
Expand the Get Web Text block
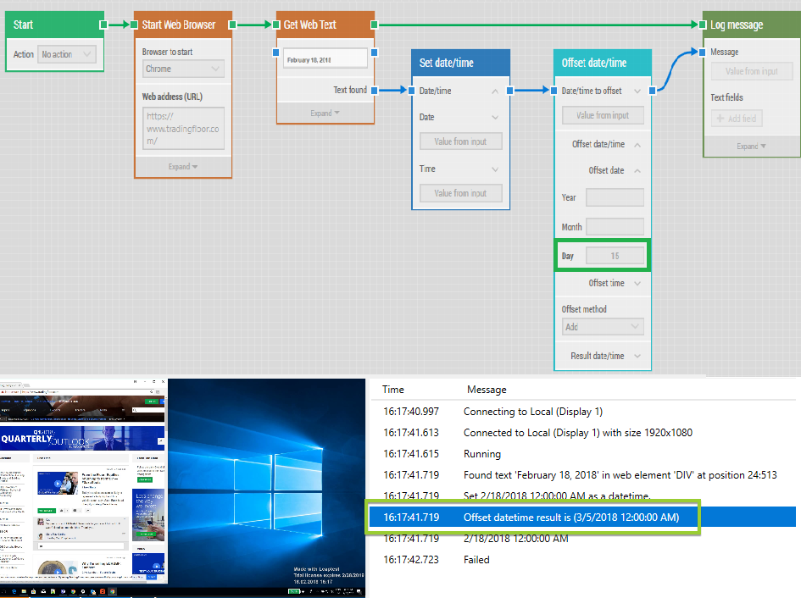(x=325, y=113)
